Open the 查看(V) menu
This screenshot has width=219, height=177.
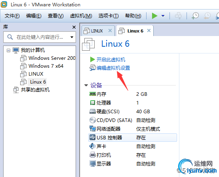tap(55, 16)
